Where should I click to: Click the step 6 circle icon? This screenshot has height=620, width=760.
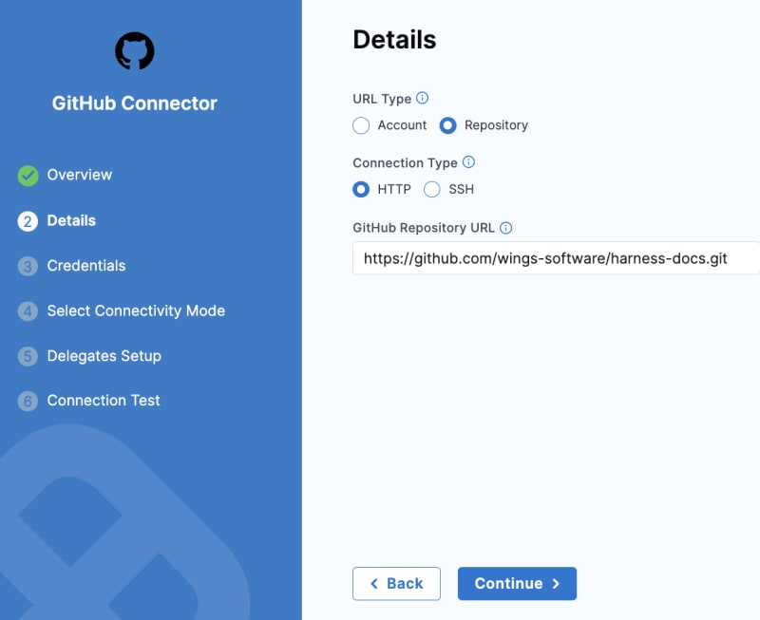(28, 401)
